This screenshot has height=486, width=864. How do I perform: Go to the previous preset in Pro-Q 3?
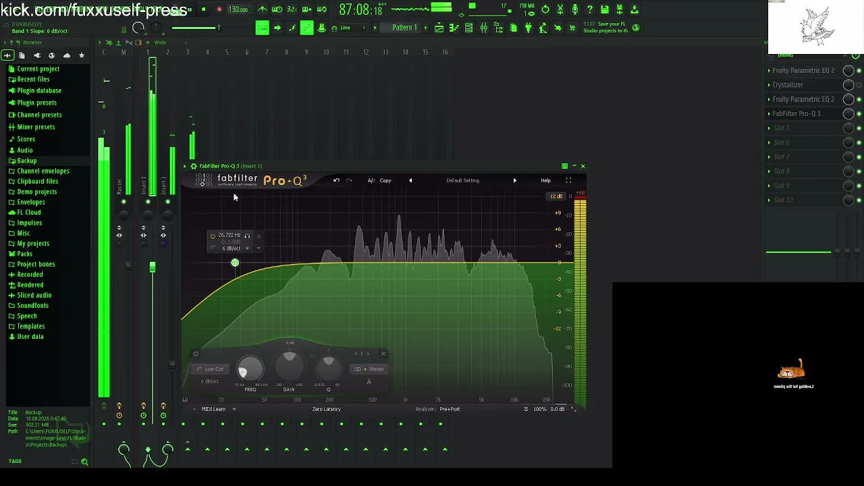(x=410, y=180)
